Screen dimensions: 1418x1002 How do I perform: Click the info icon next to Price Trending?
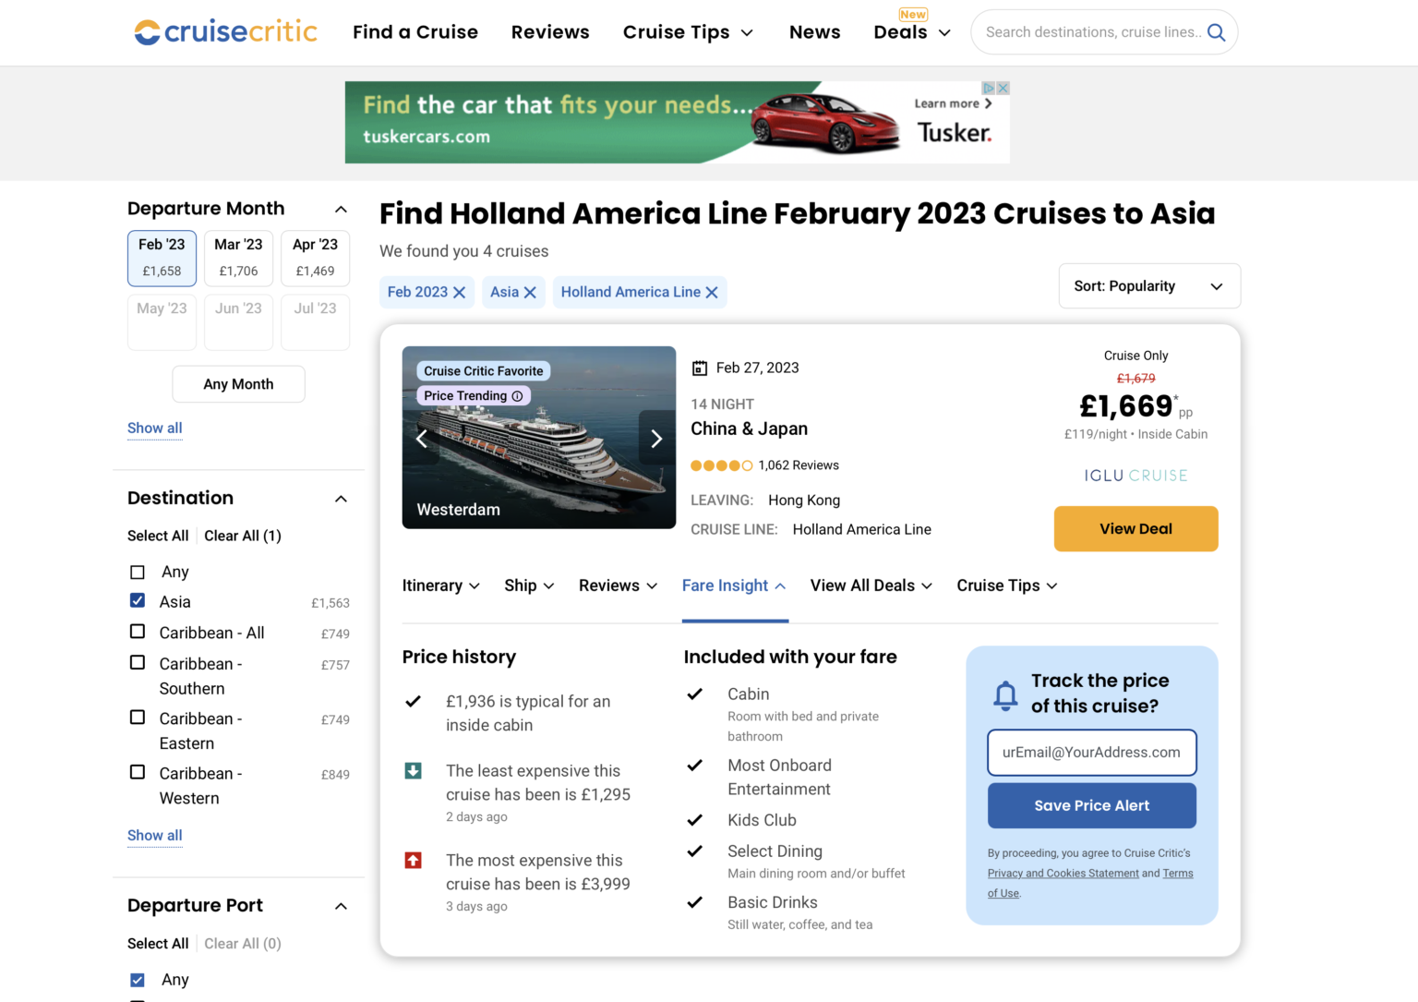tap(518, 395)
